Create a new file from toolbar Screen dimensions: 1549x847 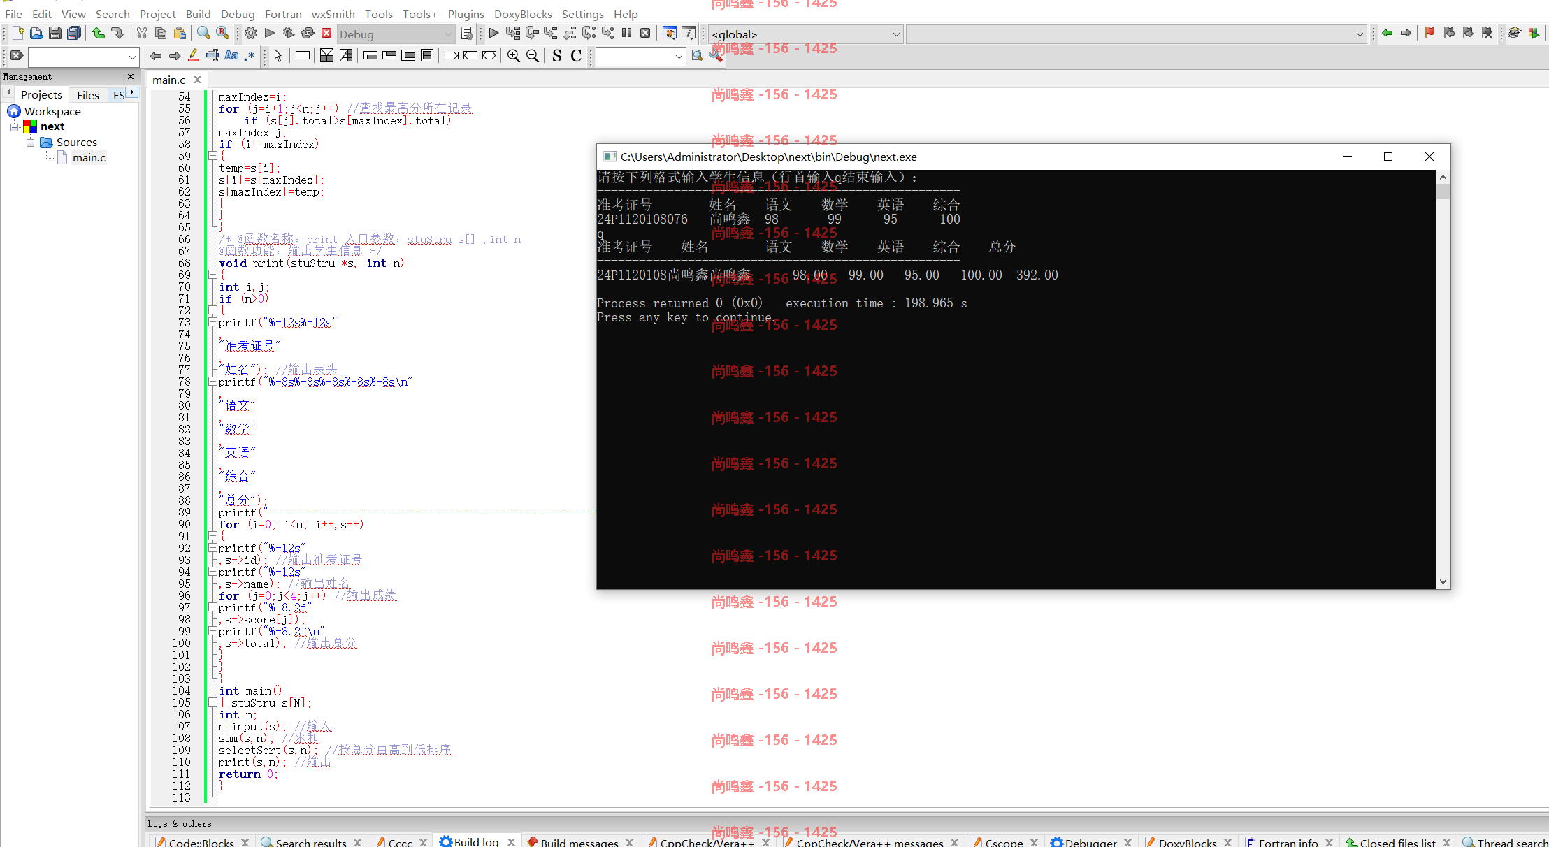pos(18,33)
